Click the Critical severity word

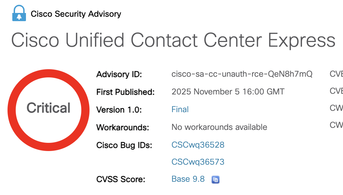point(49,108)
